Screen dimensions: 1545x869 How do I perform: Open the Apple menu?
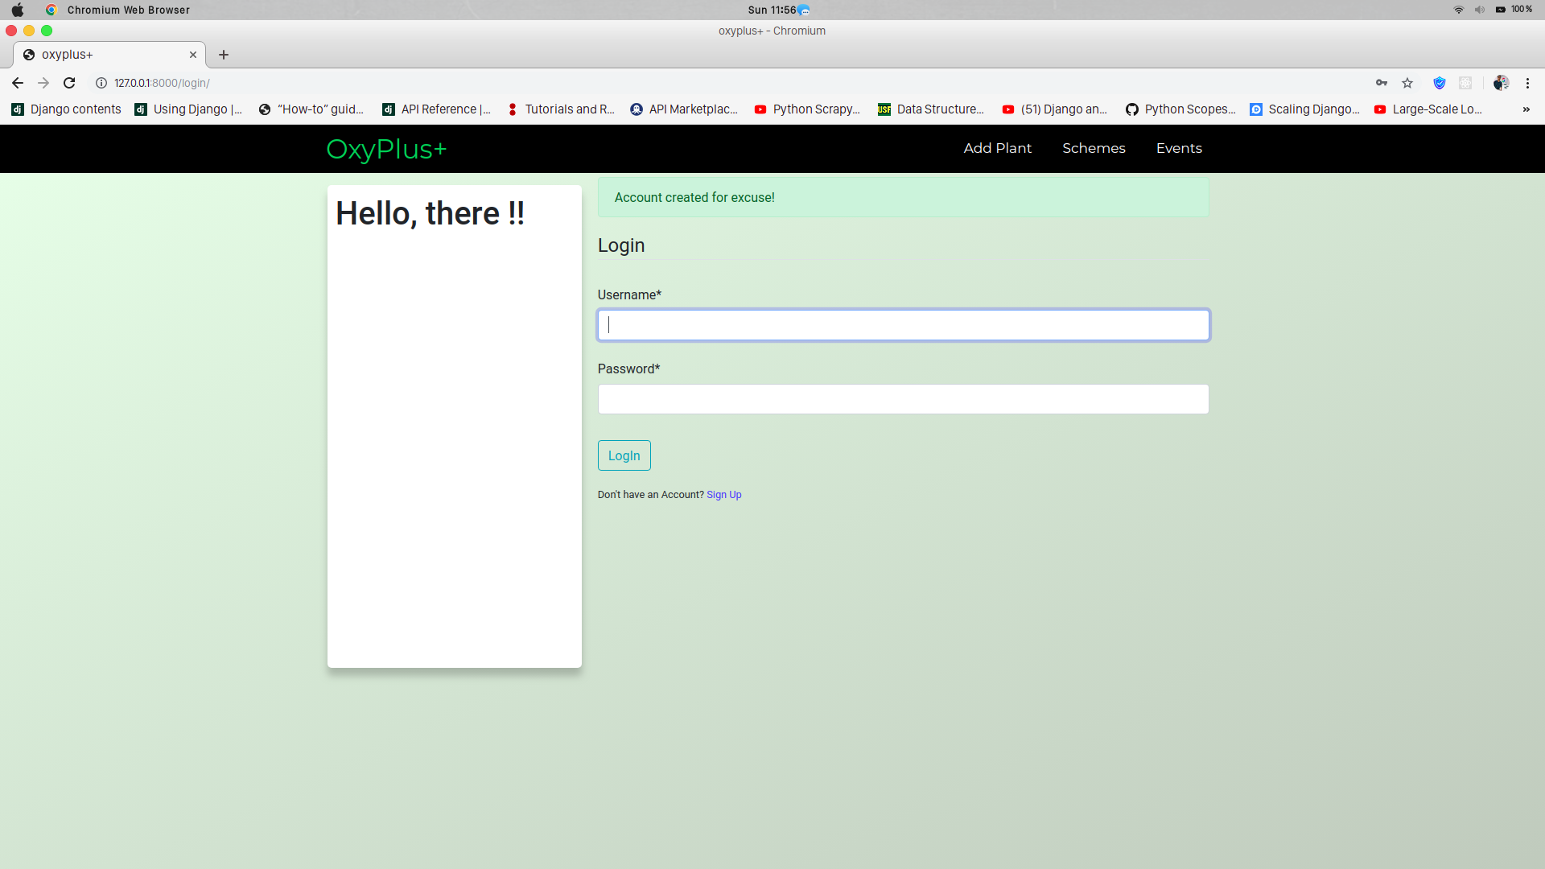coord(18,10)
